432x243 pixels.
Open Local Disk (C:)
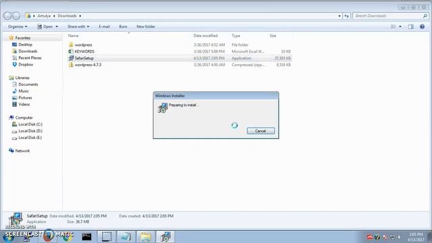click(x=30, y=124)
